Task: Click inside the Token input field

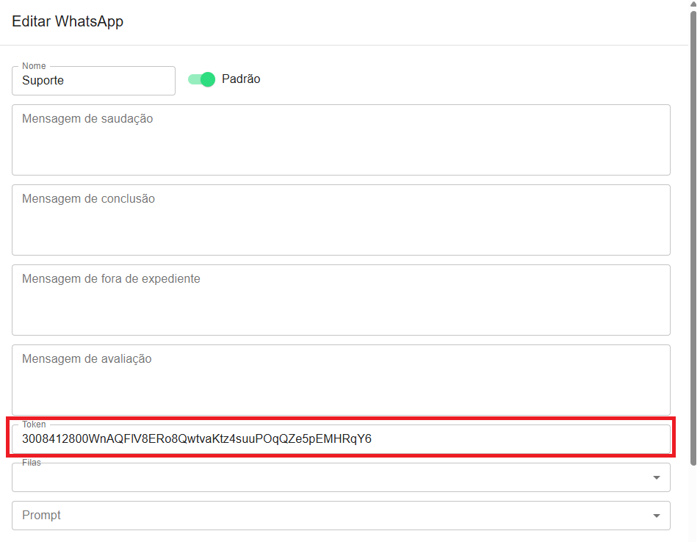Action: (x=341, y=439)
